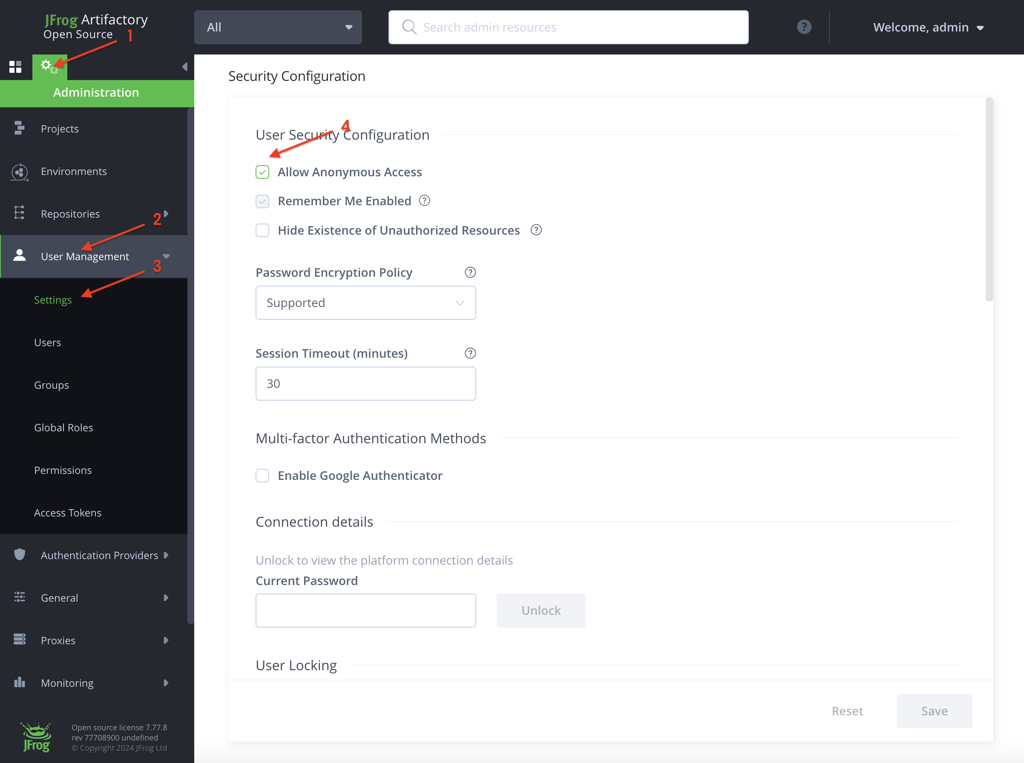
Task: Open the All package type dropdown
Action: point(278,27)
